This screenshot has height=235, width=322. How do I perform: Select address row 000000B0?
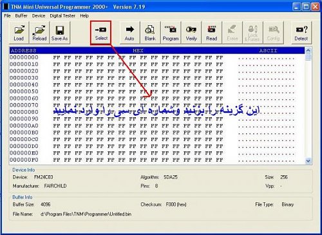(24, 133)
